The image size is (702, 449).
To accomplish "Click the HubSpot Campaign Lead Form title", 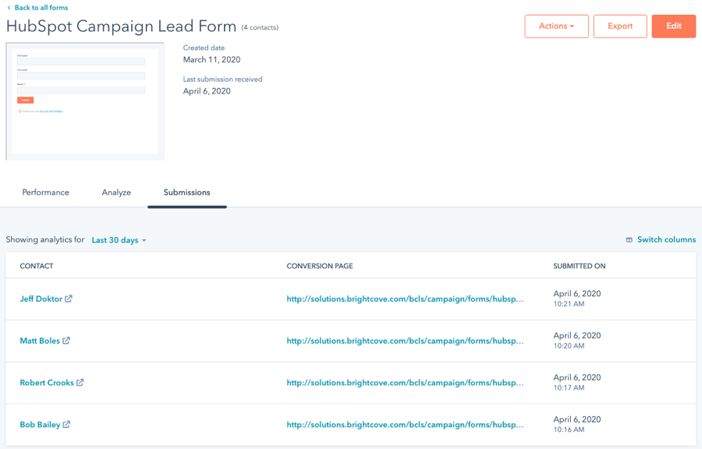I will (121, 27).
